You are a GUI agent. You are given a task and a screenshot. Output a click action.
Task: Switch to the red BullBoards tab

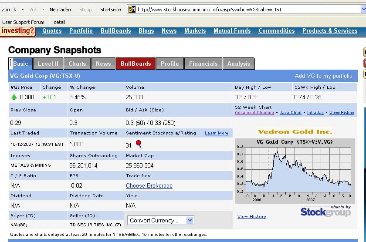pos(136,64)
